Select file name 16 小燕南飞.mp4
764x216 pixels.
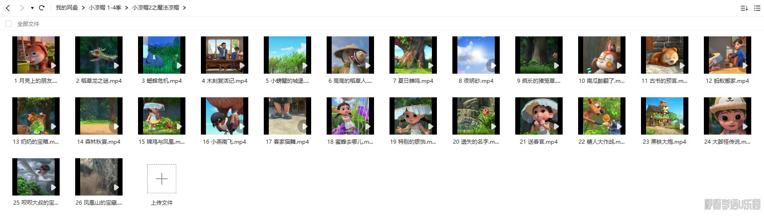click(x=225, y=142)
